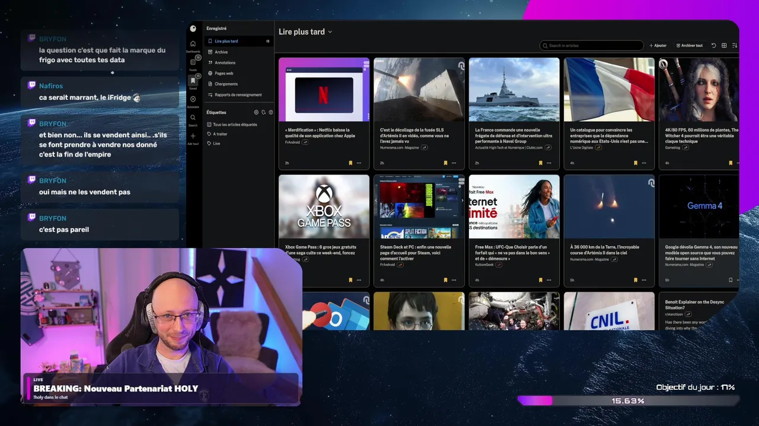The width and height of the screenshot is (759, 426).
Task: Save the Google Gemma 4 article bookmark
Action: (x=731, y=280)
